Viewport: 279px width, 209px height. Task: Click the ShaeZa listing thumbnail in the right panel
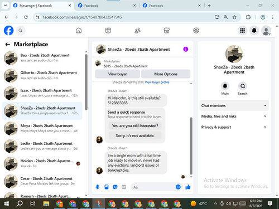(234, 54)
